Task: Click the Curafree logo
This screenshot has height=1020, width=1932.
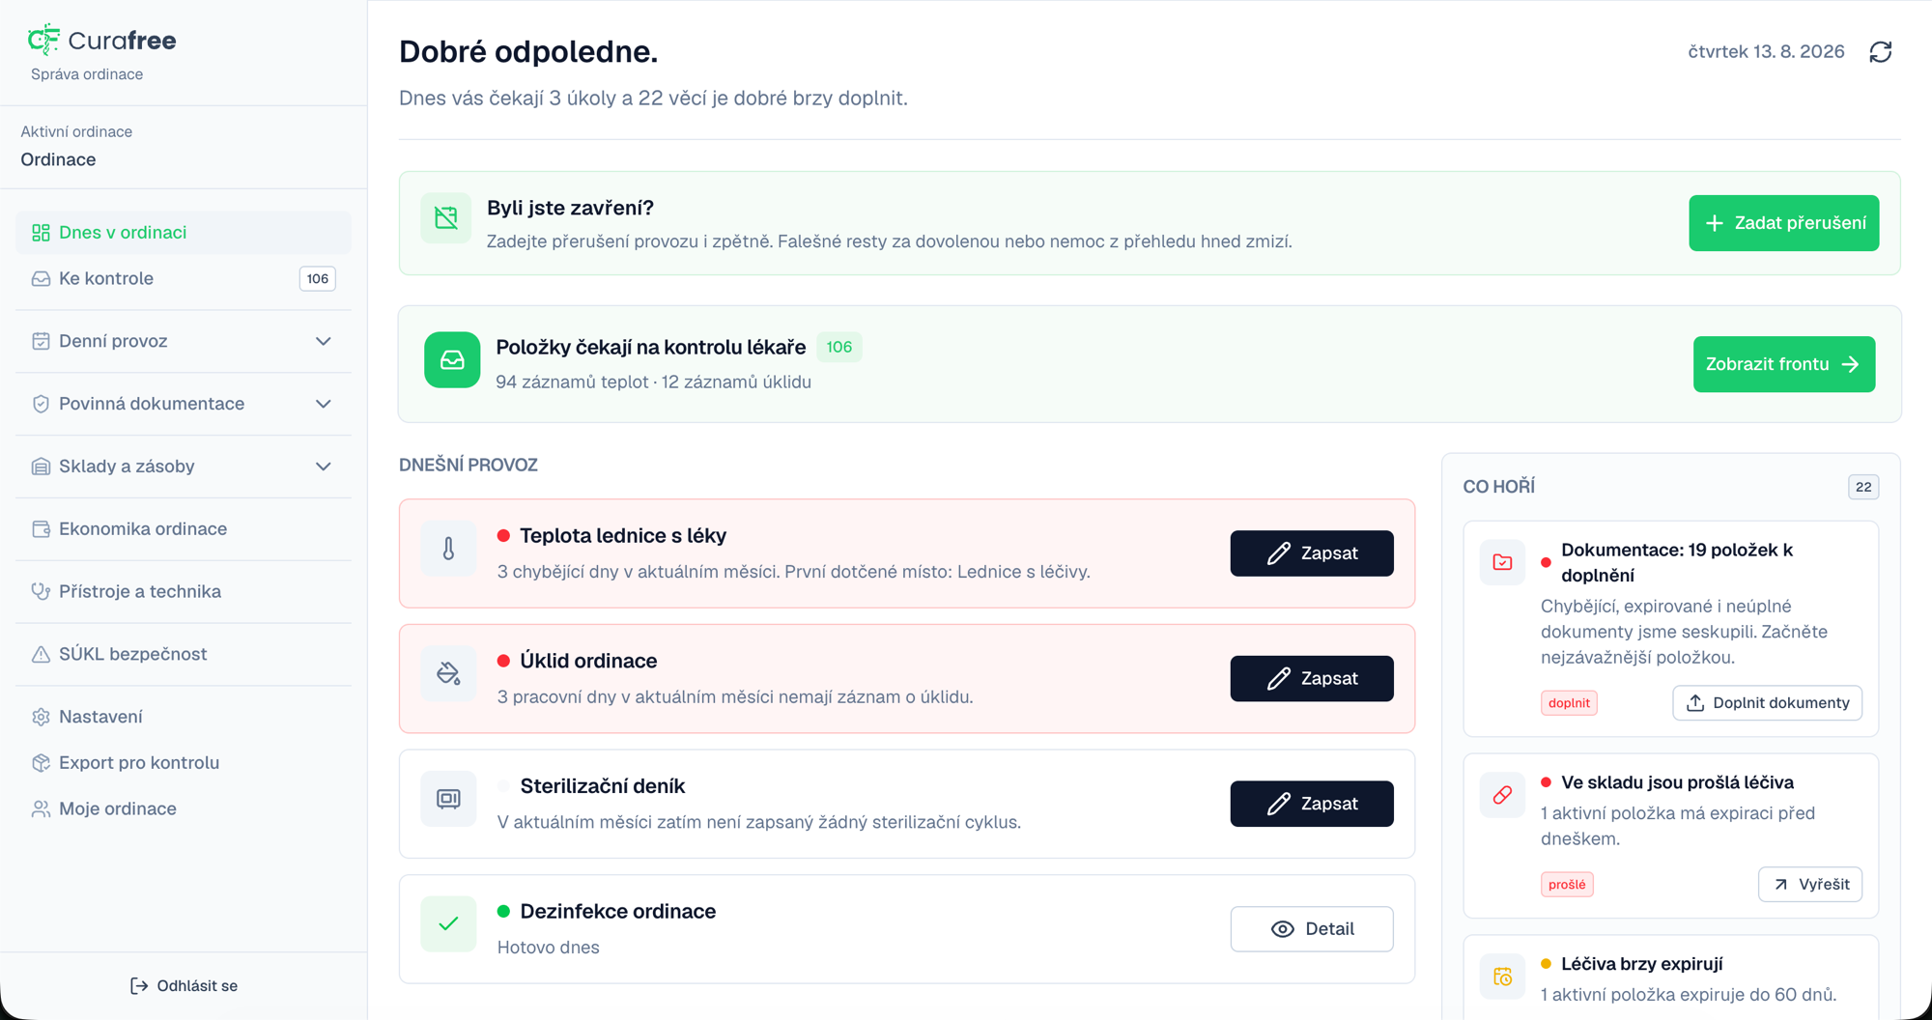Action: pos(101,40)
